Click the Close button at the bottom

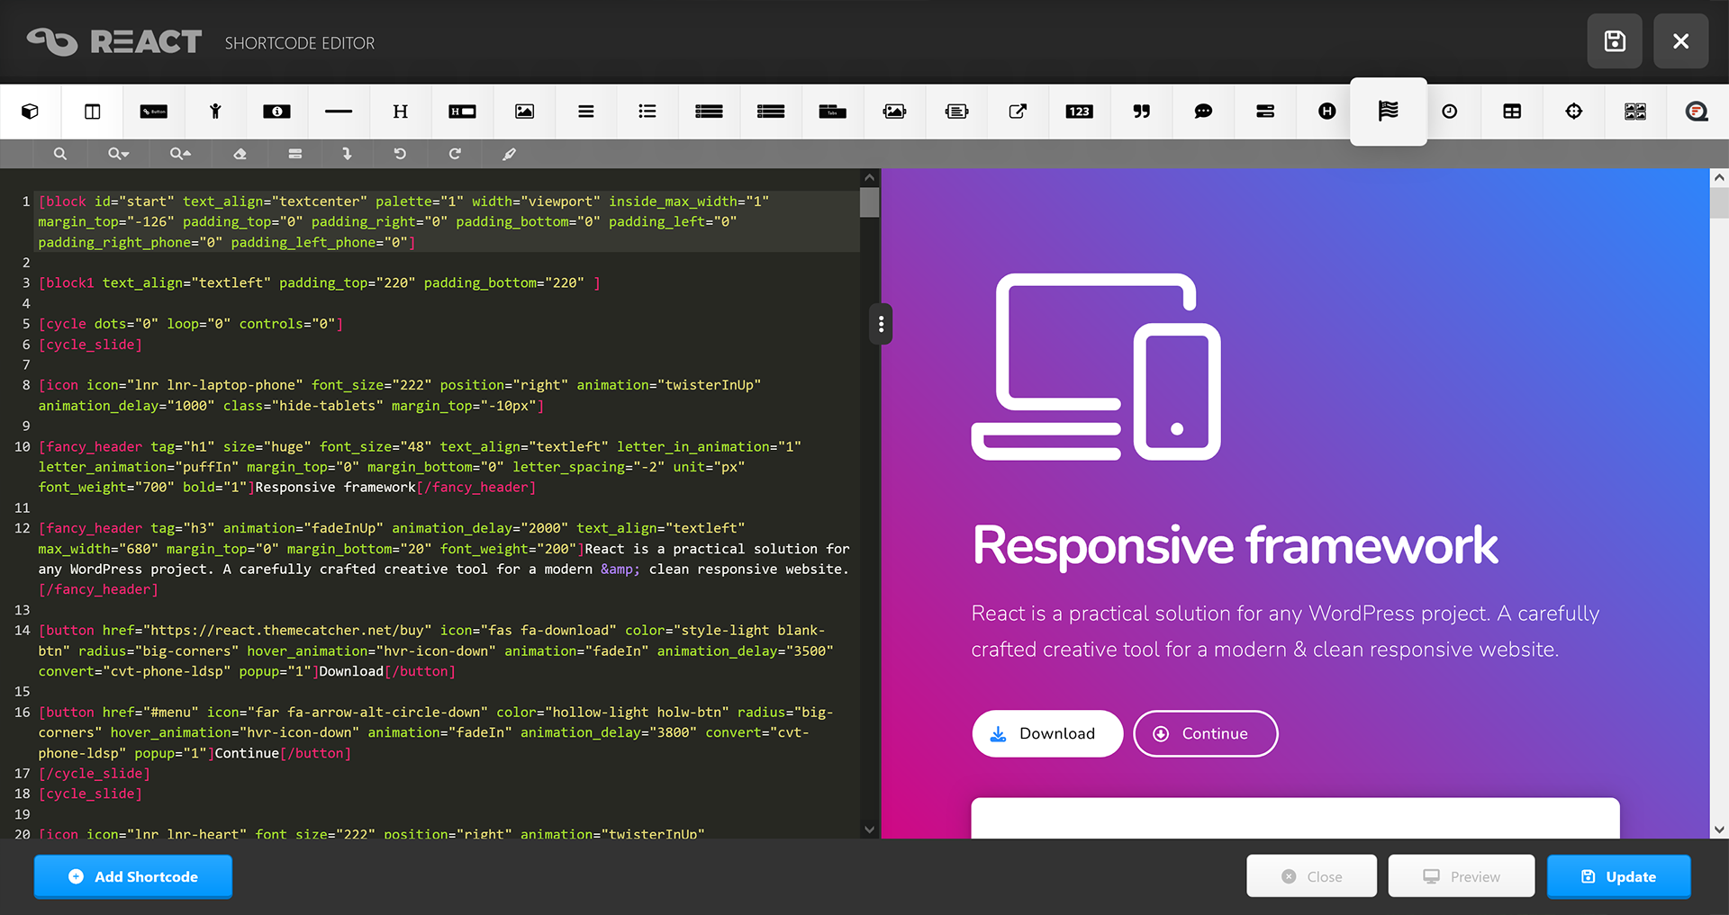(1311, 876)
